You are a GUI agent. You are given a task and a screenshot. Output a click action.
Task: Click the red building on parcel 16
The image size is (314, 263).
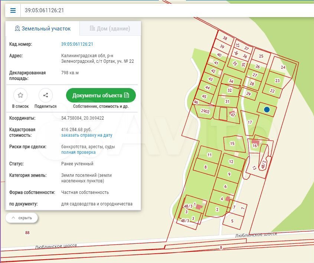pyautogui.click(x=255, y=142)
